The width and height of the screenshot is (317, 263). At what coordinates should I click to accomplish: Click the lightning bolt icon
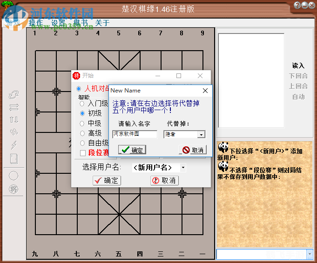[14, 145]
